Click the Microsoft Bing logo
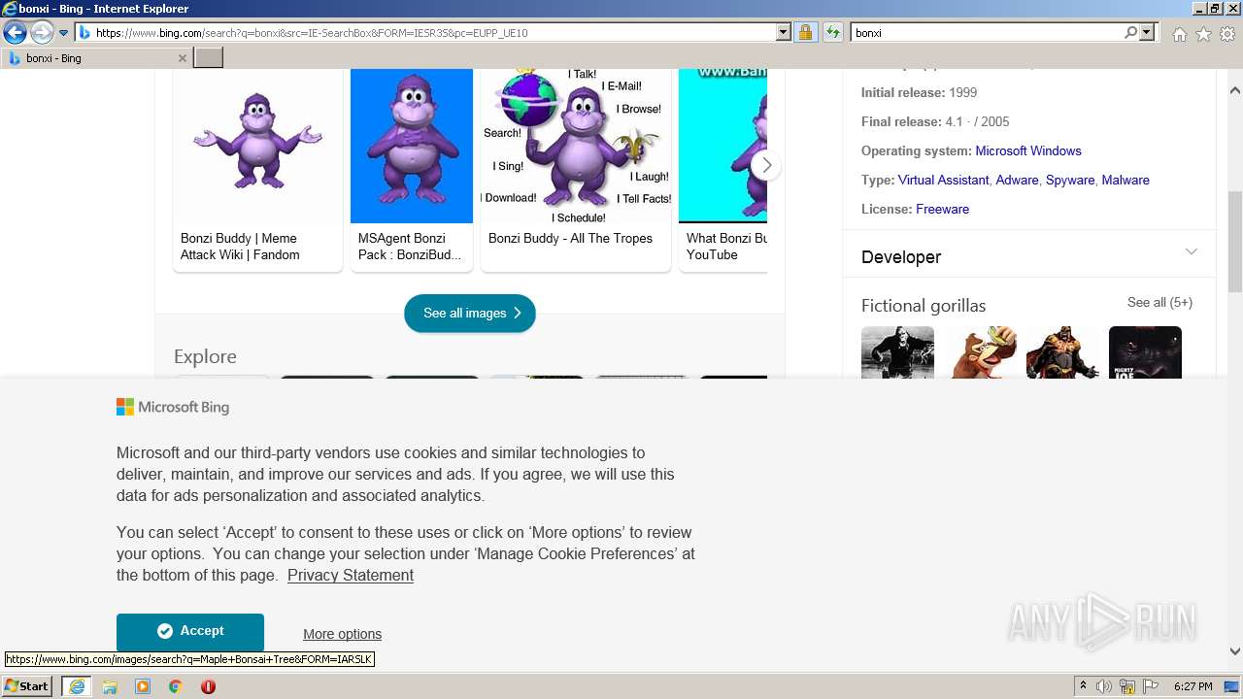The width and height of the screenshot is (1243, 699). [x=173, y=407]
